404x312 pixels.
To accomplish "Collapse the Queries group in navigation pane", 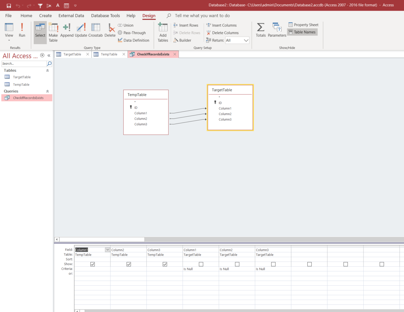I will 47,91.
